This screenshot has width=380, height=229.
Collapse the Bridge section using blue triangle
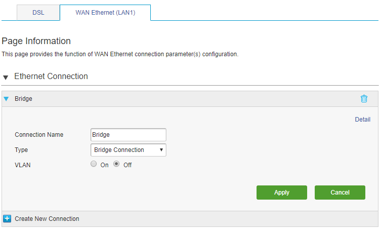(x=6, y=99)
